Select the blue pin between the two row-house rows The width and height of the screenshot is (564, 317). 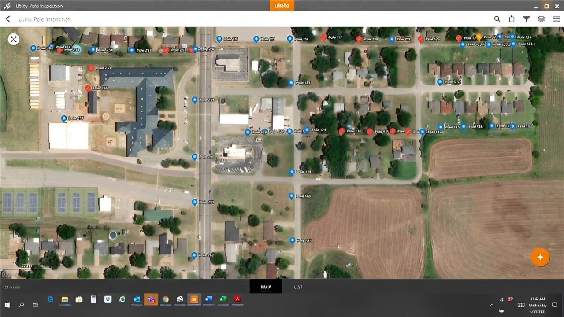click(x=440, y=82)
